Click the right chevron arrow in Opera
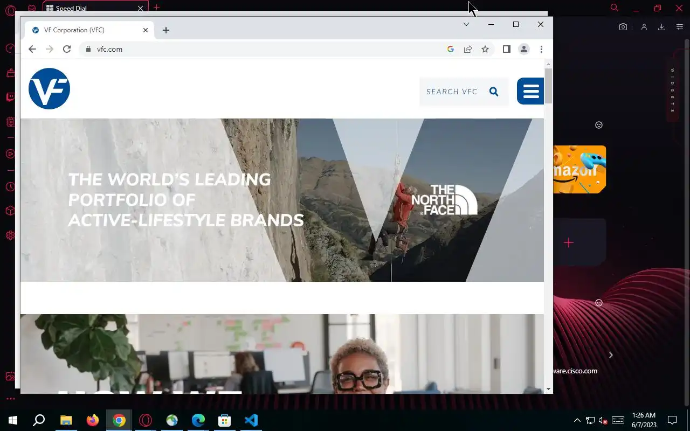 (x=611, y=355)
